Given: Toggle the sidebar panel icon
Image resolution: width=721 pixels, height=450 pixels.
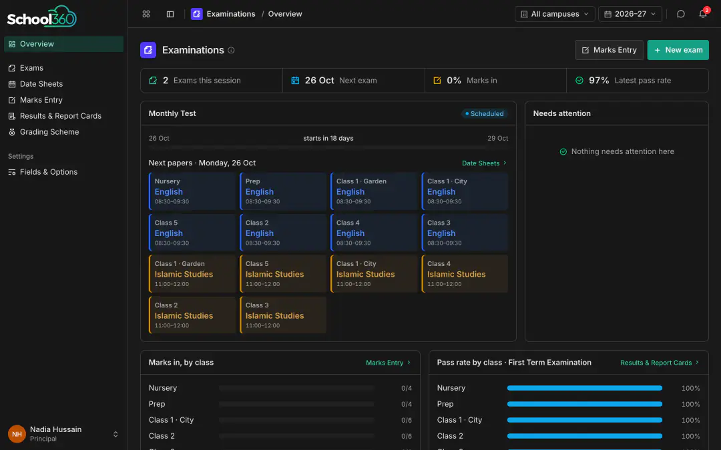Looking at the screenshot, I should [x=170, y=14].
